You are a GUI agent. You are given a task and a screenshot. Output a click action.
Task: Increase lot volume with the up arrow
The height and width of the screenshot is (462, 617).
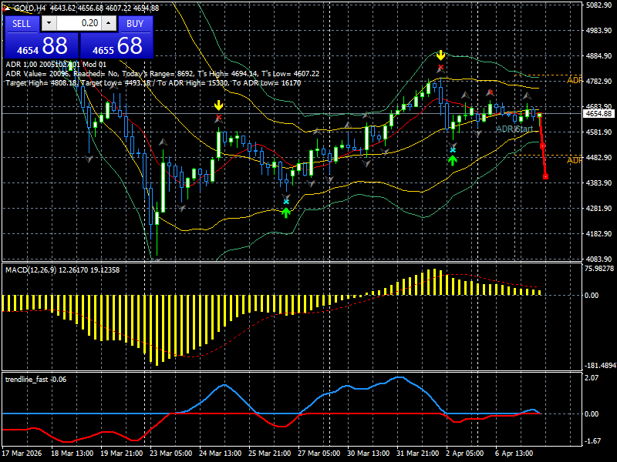click(x=109, y=23)
